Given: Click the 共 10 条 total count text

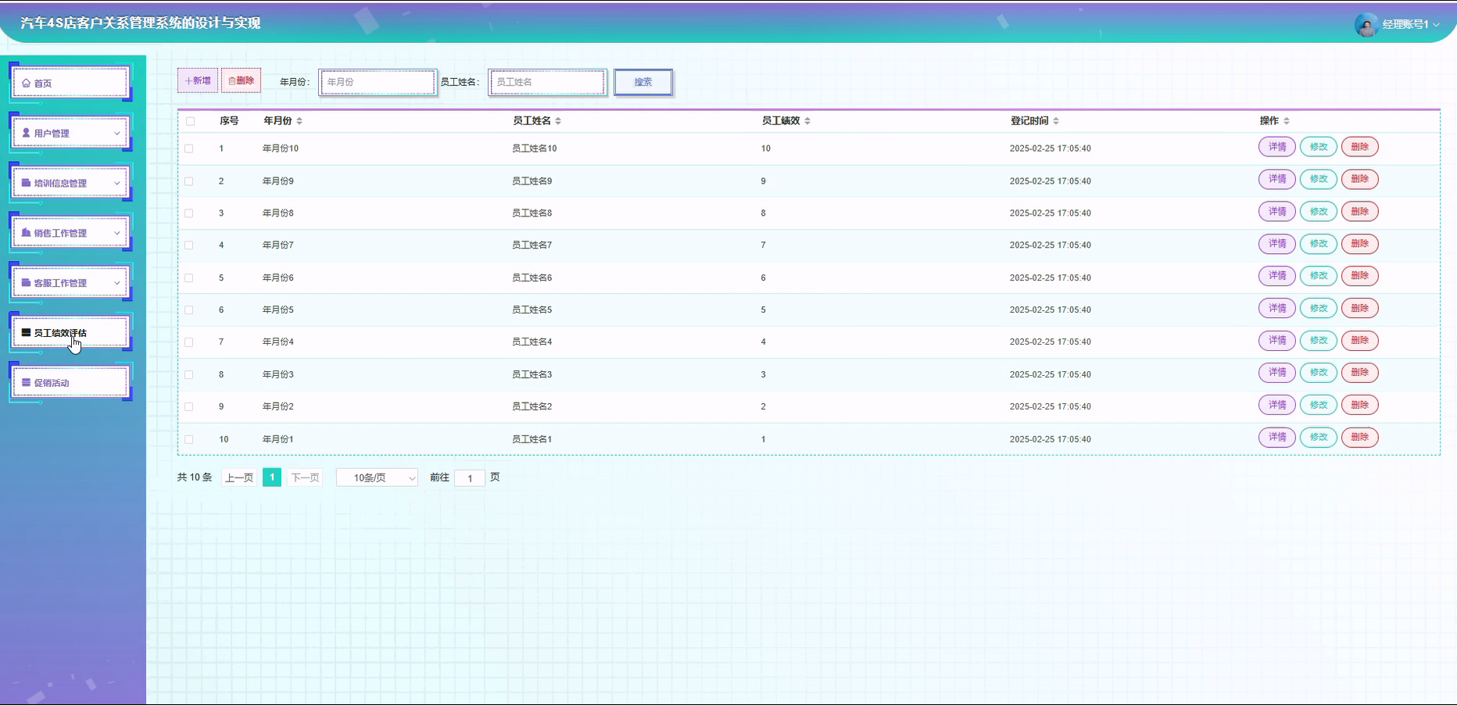Looking at the screenshot, I should pos(195,478).
